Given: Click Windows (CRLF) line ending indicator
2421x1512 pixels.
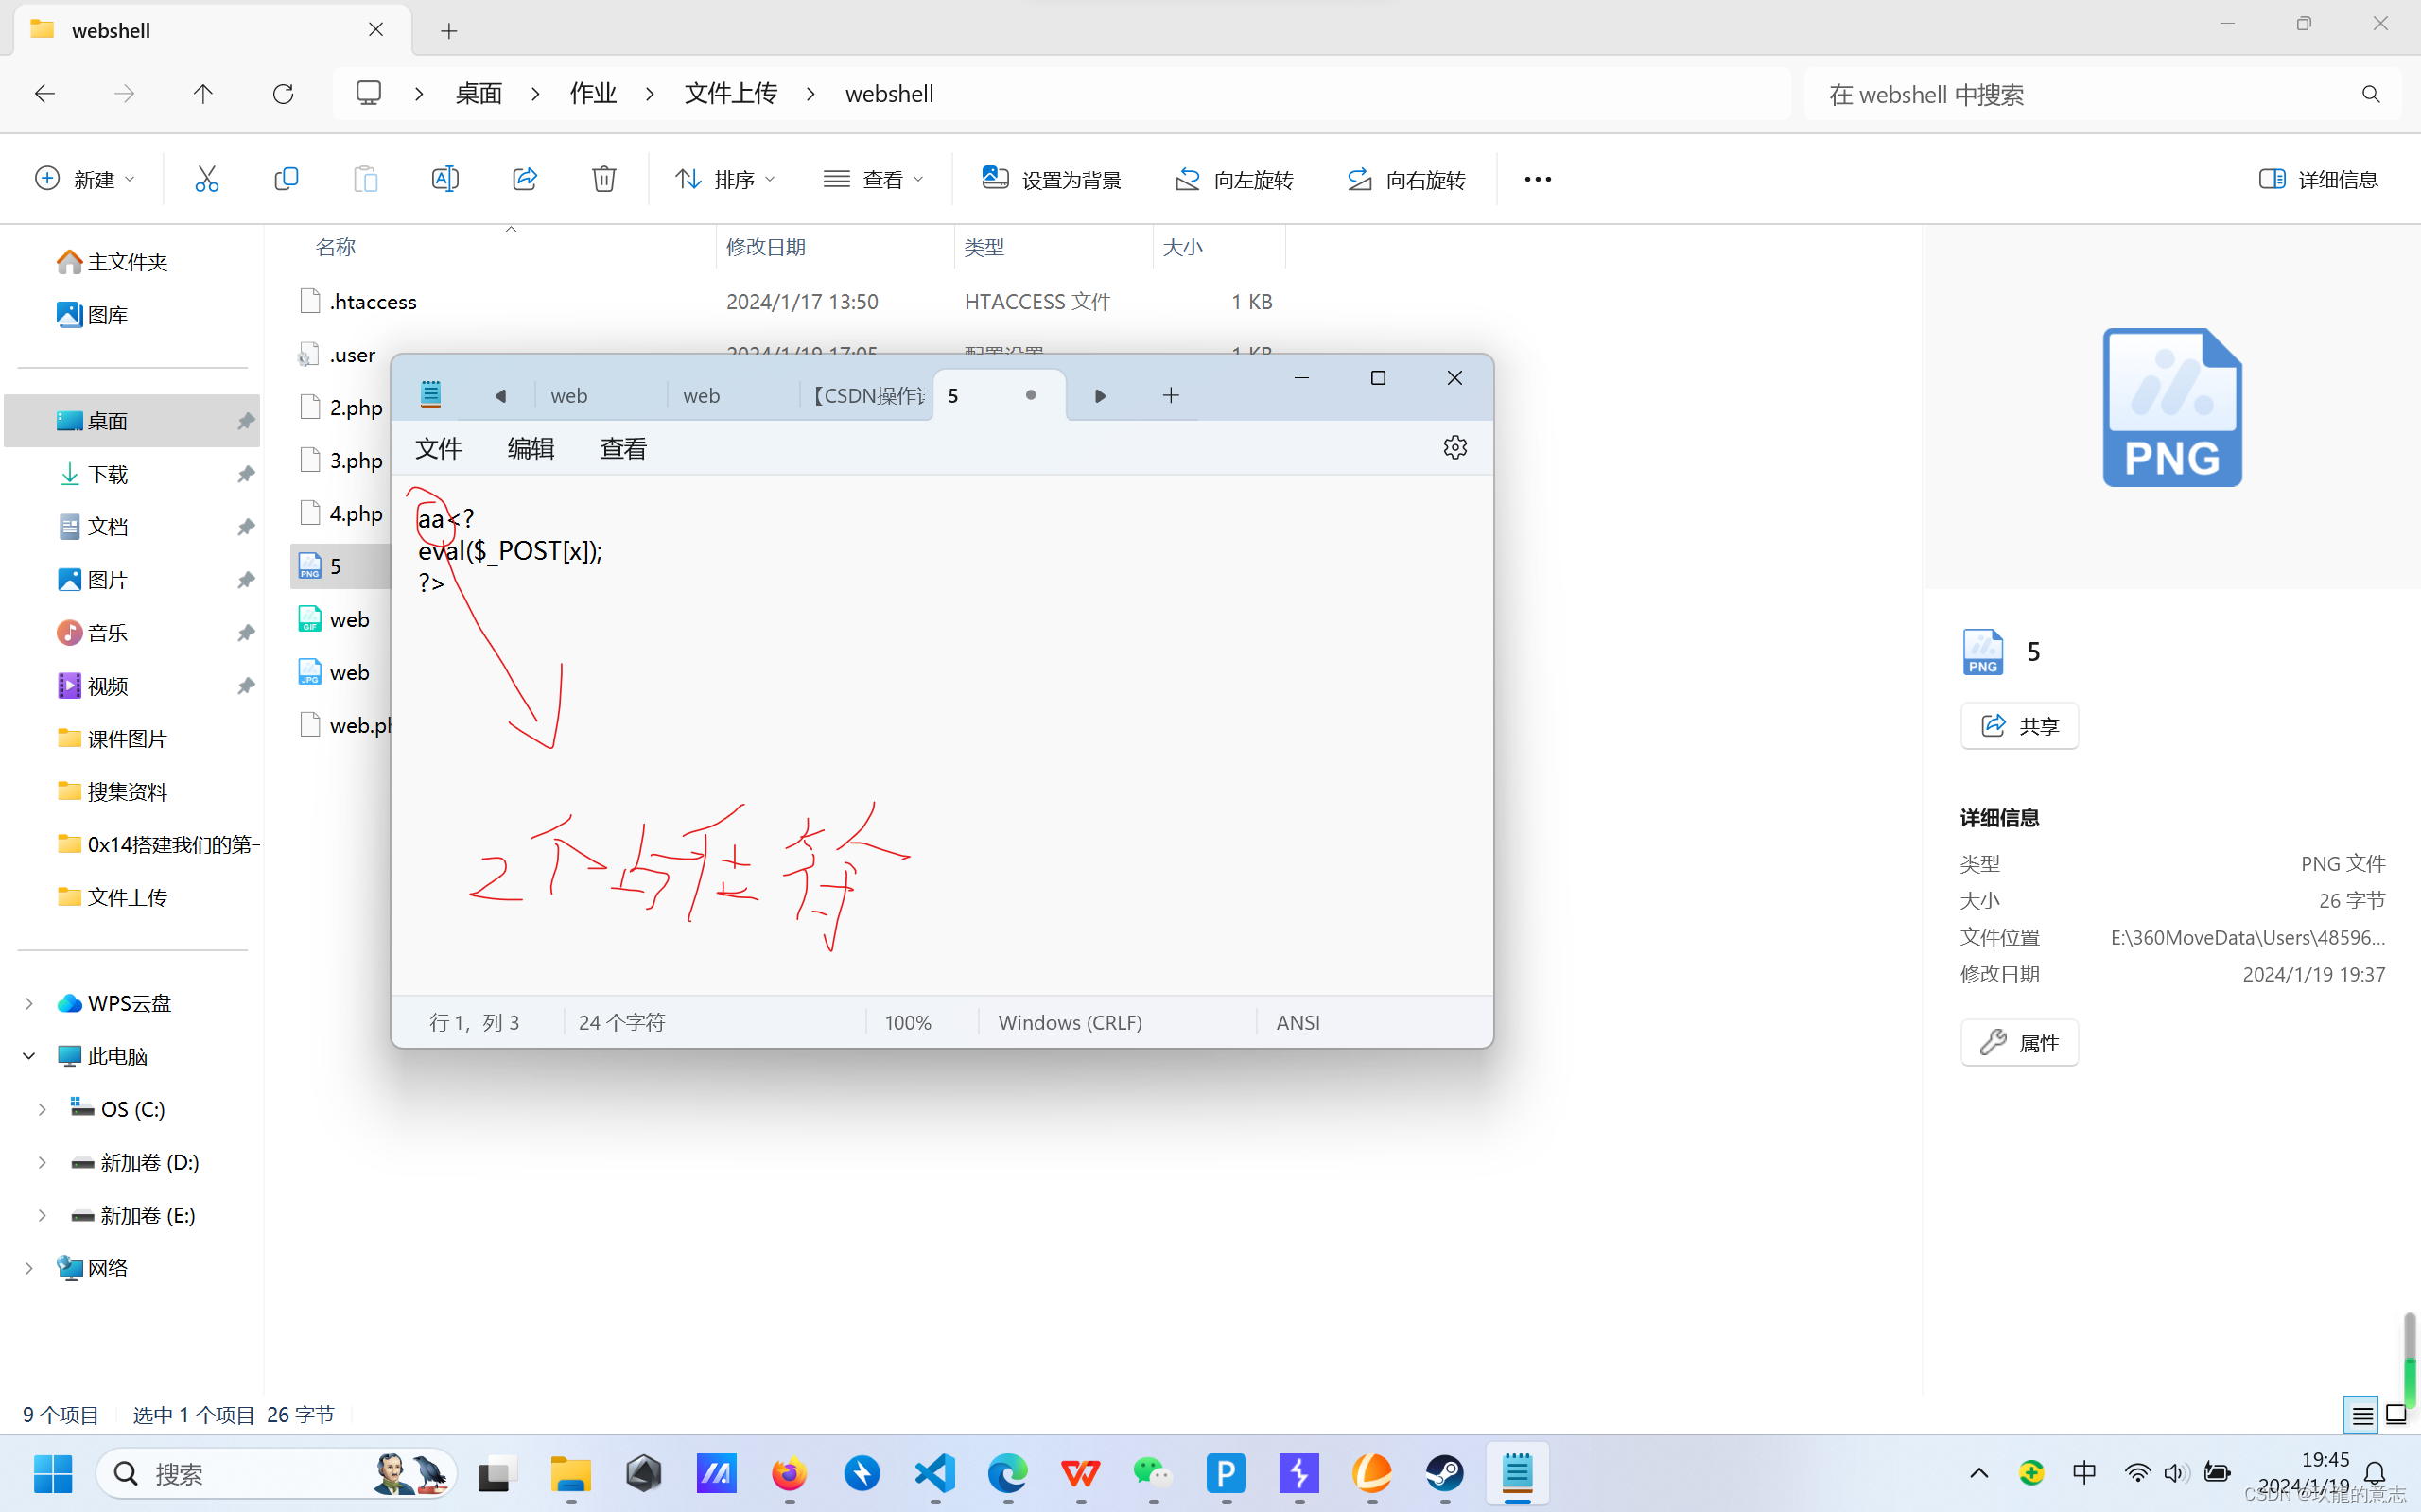Looking at the screenshot, I should pyautogui.click(x=1070, y=1022).
